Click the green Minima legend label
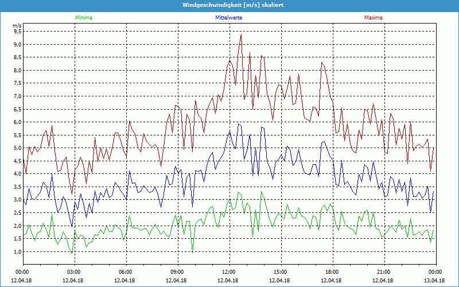 tap(84, 18)
